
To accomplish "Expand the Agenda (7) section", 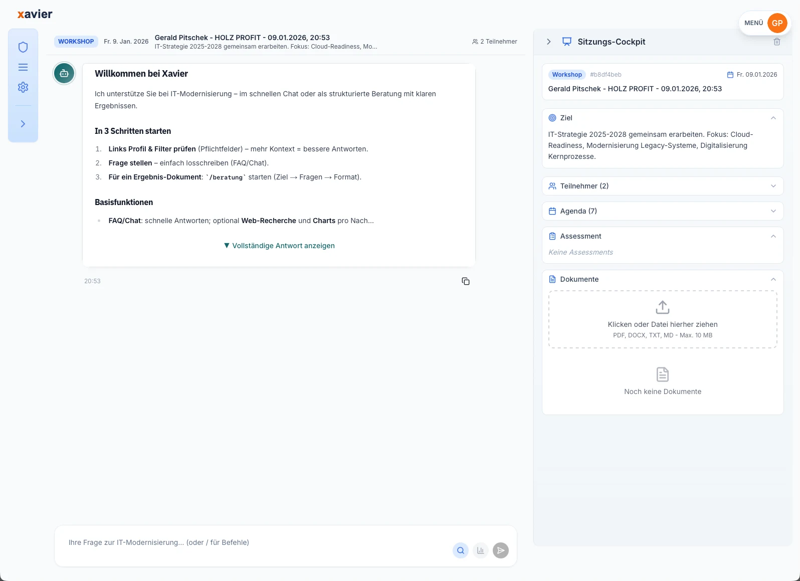I will point(773,211).
